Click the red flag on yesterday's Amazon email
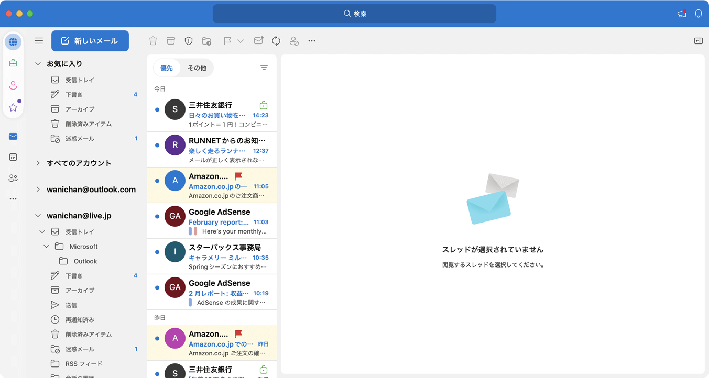709x378 pixels. click(238, 333)
